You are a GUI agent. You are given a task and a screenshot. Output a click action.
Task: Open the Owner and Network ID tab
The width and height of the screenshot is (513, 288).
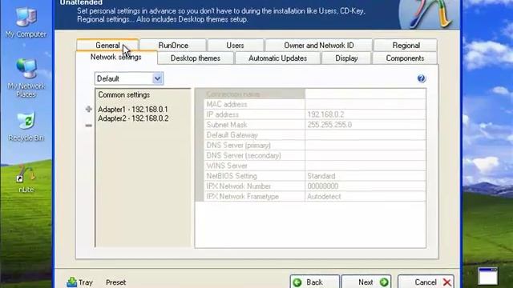click(319, 45)
